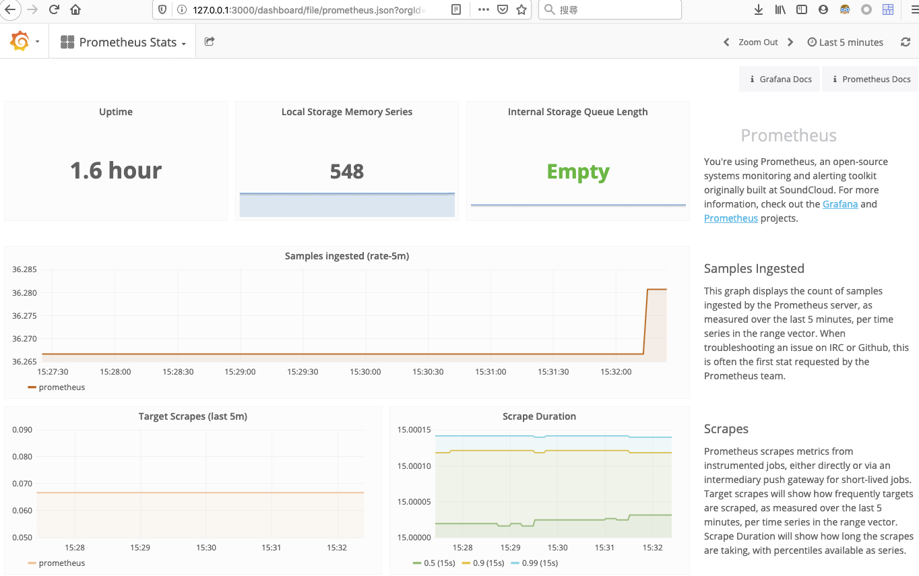
Task: Click the dashboard grid icon beside title
Action: (67, 42)
